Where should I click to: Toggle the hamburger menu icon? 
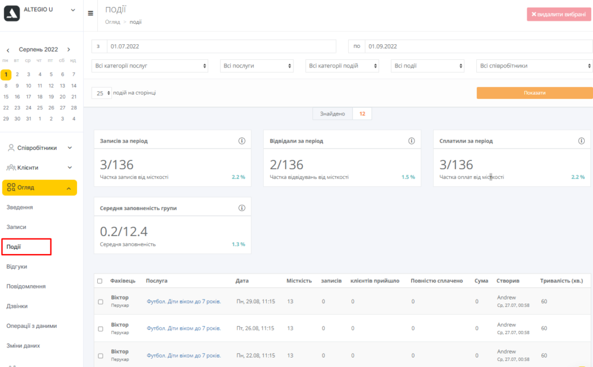coord(90,13)
